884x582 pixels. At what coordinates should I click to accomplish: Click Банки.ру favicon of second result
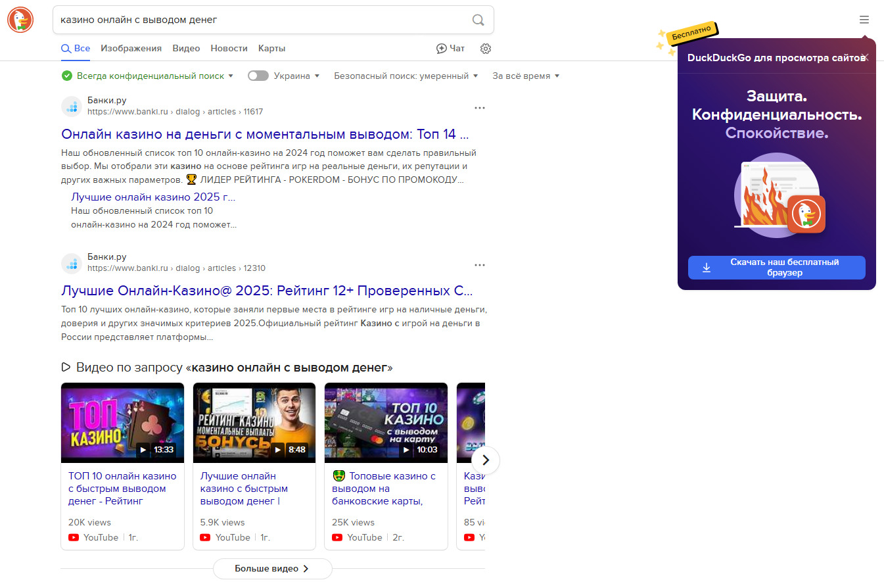point(72,264)
